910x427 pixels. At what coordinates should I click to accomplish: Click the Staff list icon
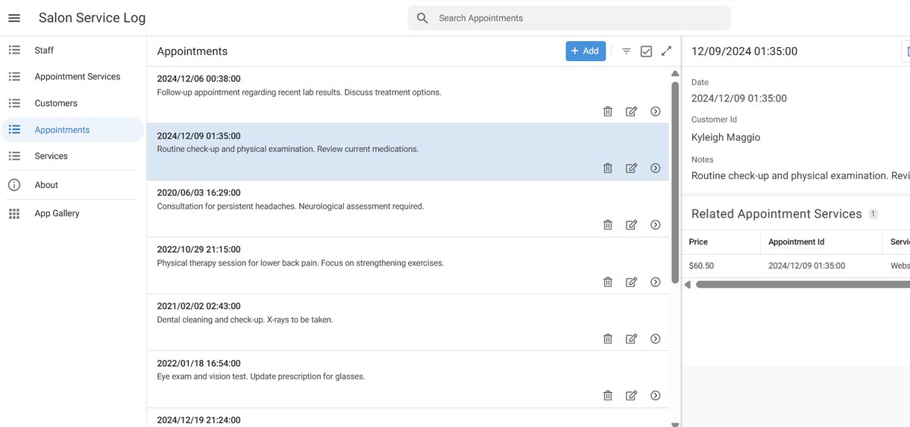click(14, 50)
